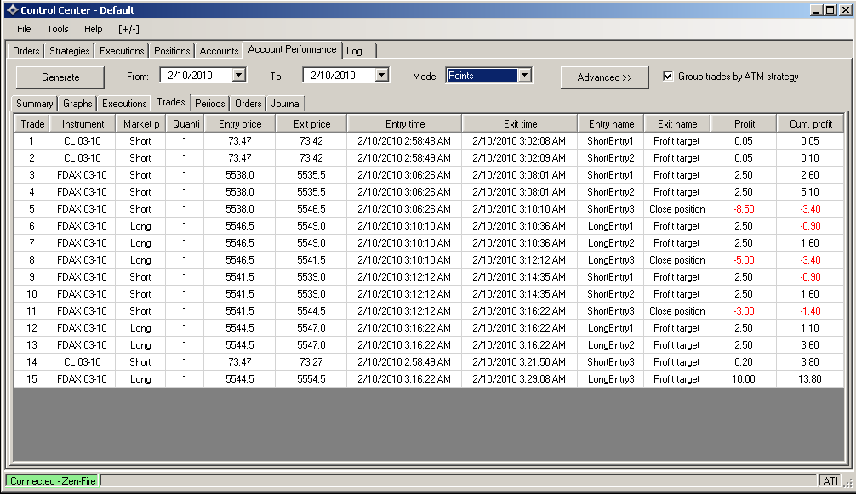Open the Graphs sub-tab
This screenshot has height=494, width=856.
pos(77,104)
